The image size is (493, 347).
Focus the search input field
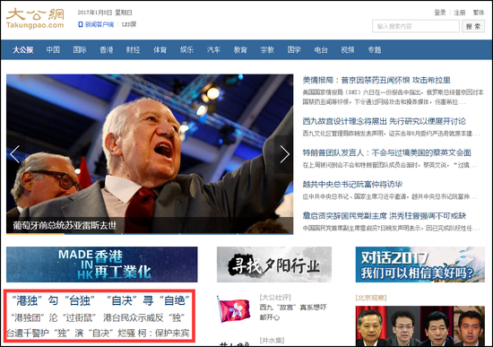pyautogui.click(x=416, y=26)
